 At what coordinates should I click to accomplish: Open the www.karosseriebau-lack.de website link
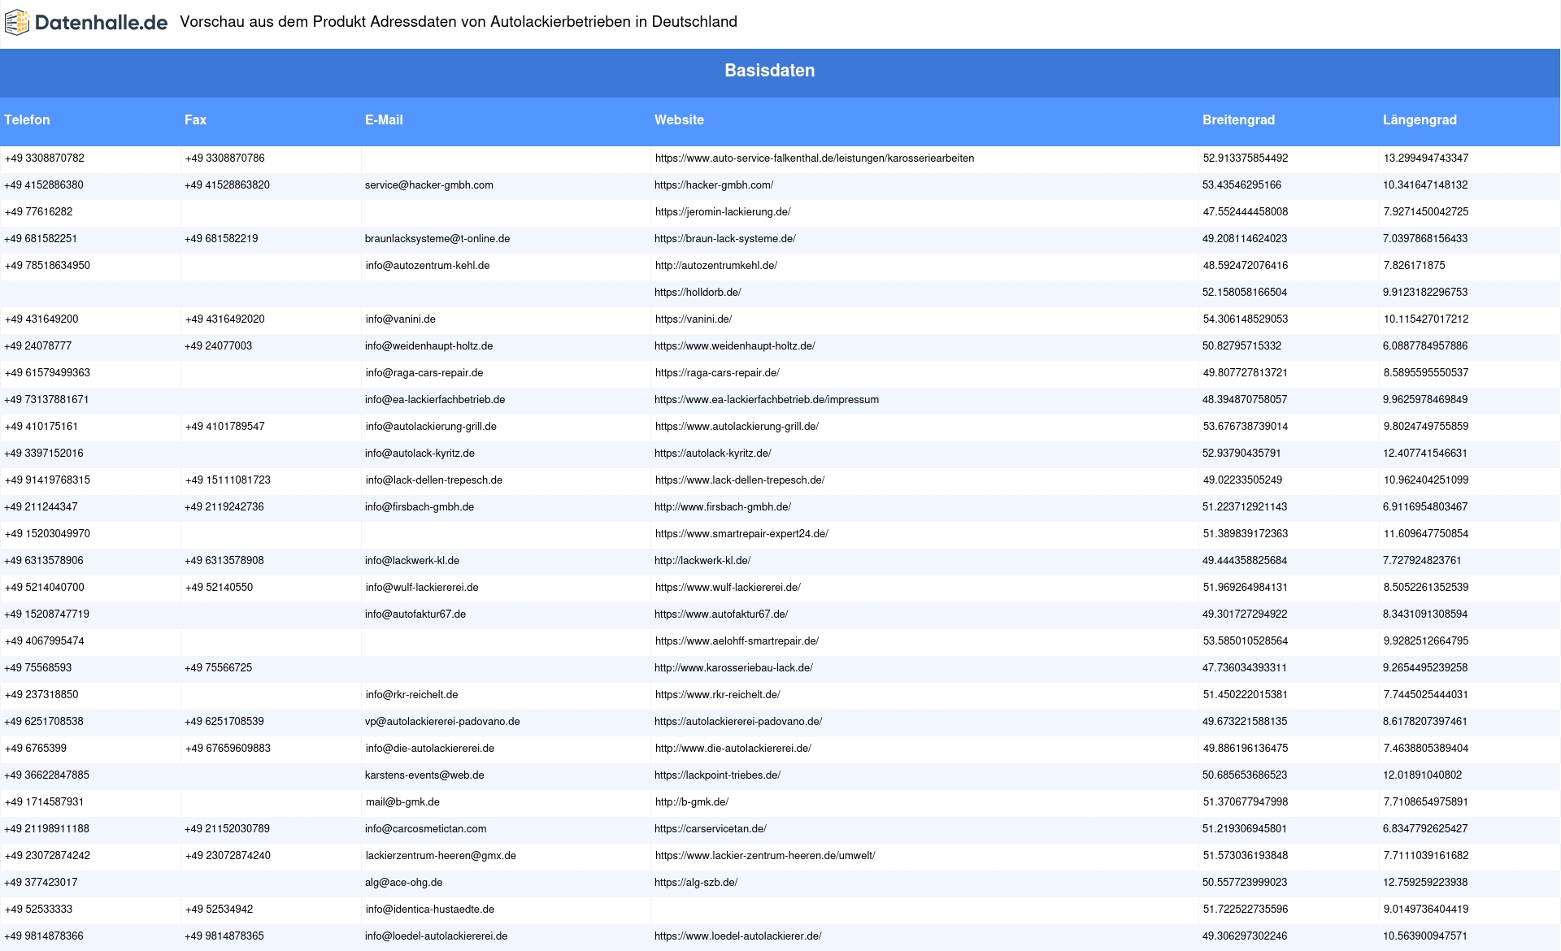pyautogui.click(x=733, y=668)
